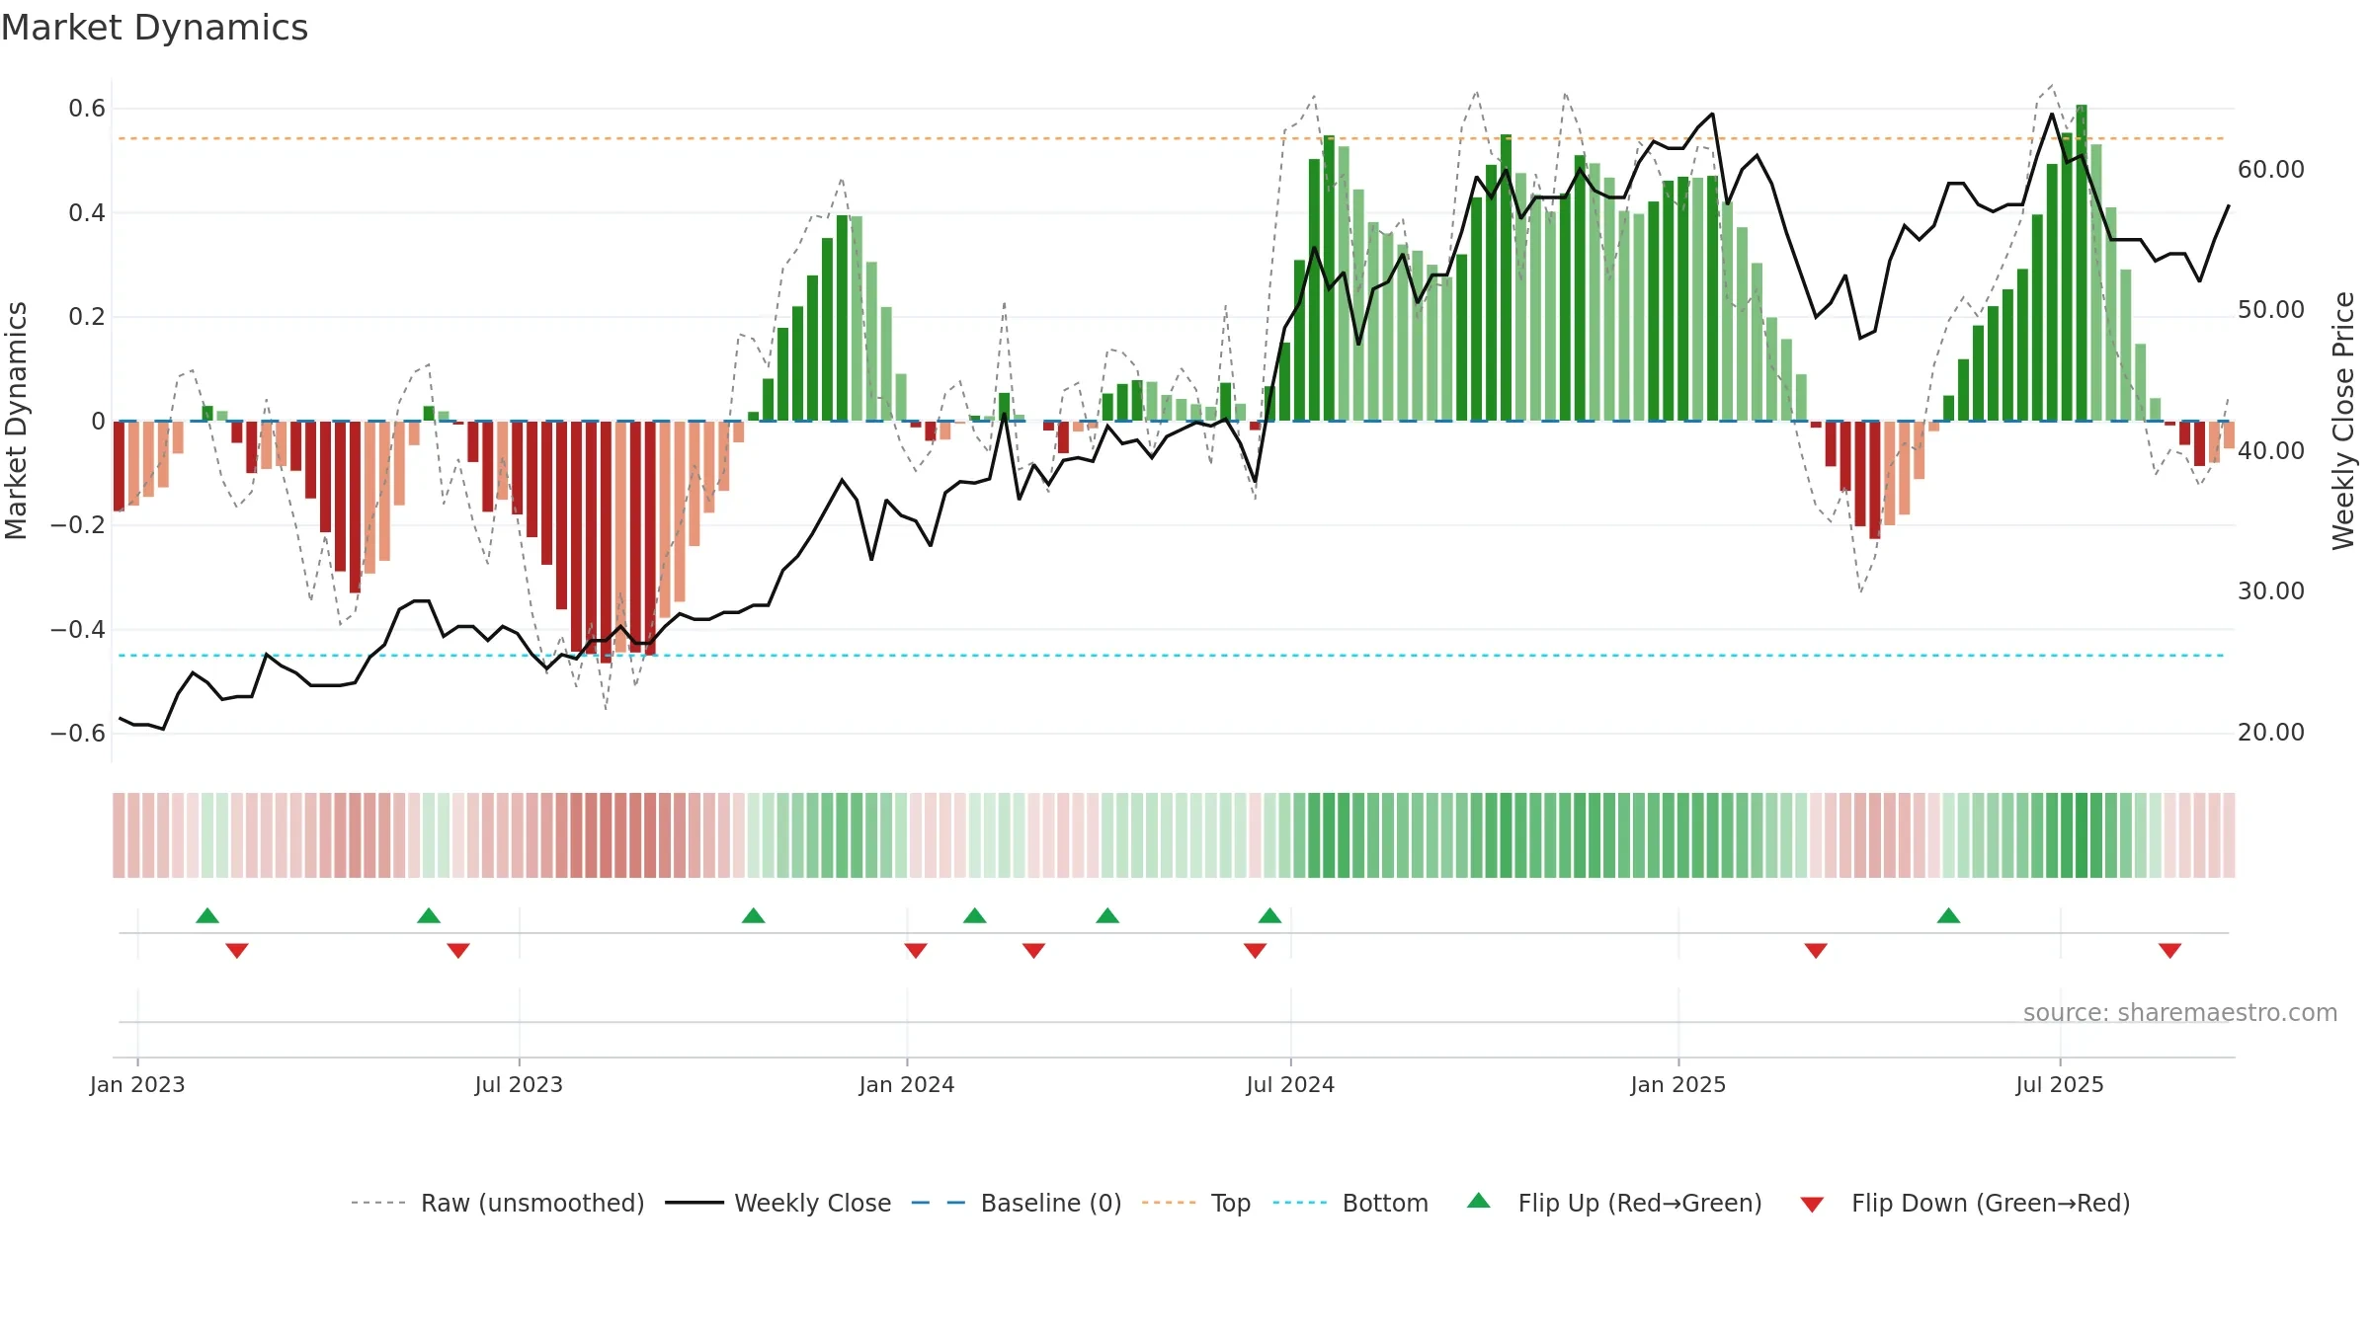The height and width of the screenshot is (1333, 2371).
Task: Click the 0 left axis tick label
Action: [x=98, y=422]
